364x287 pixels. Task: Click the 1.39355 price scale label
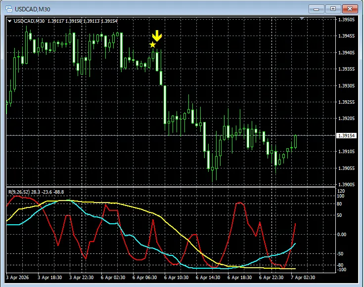click(346, 69)
